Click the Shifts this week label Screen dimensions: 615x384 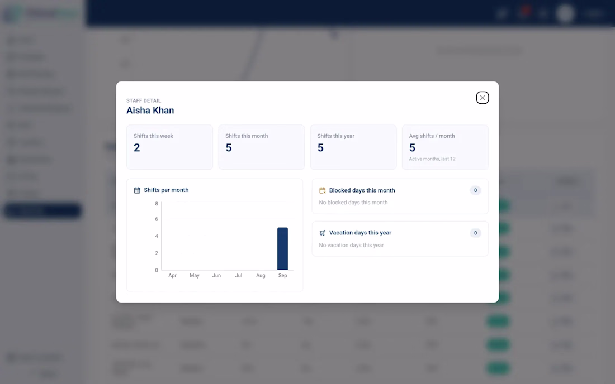pos(153,136)
